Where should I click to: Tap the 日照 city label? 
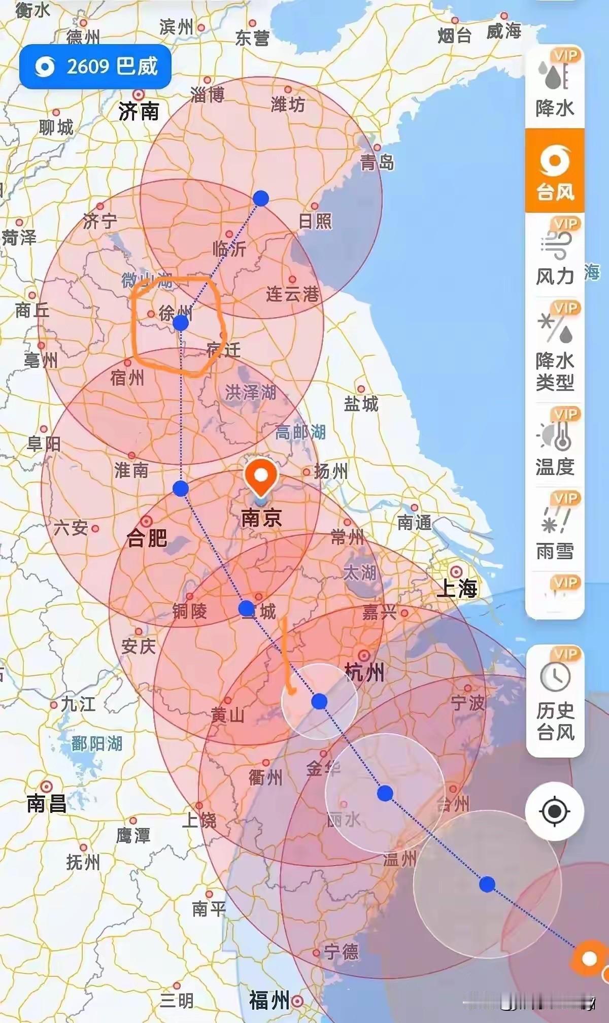[315, 221]
